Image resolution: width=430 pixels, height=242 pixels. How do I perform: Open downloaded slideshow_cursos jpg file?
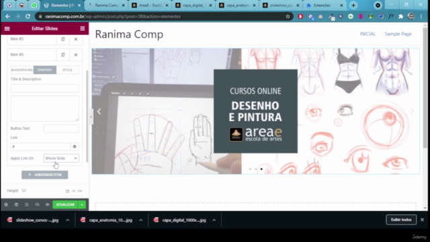[33, 220]
